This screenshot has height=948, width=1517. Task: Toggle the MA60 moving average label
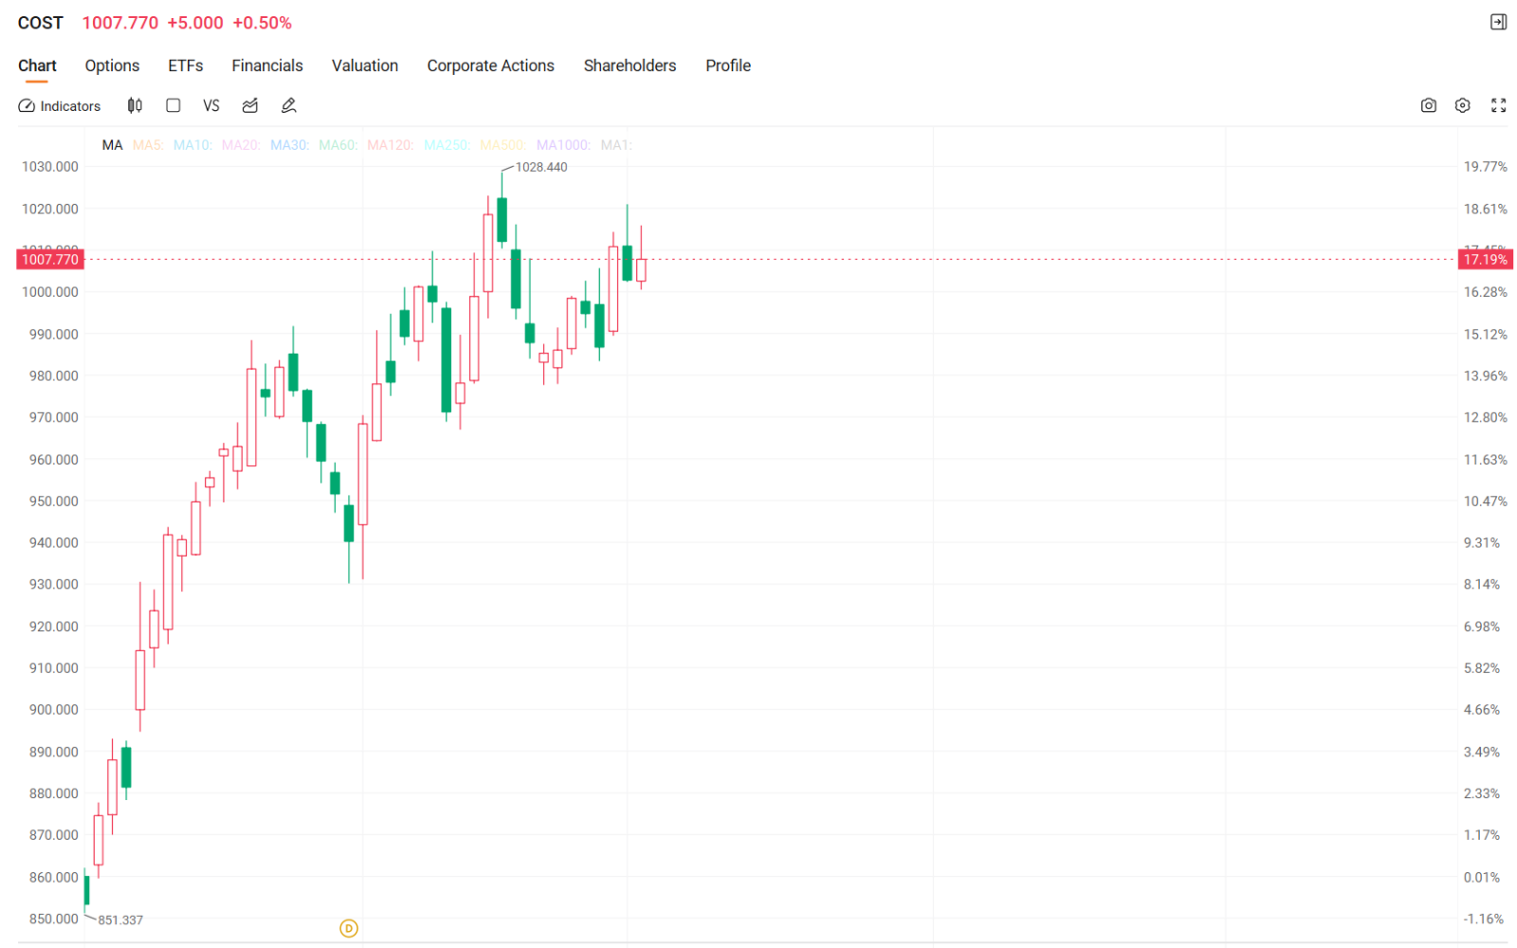point(338,145)
